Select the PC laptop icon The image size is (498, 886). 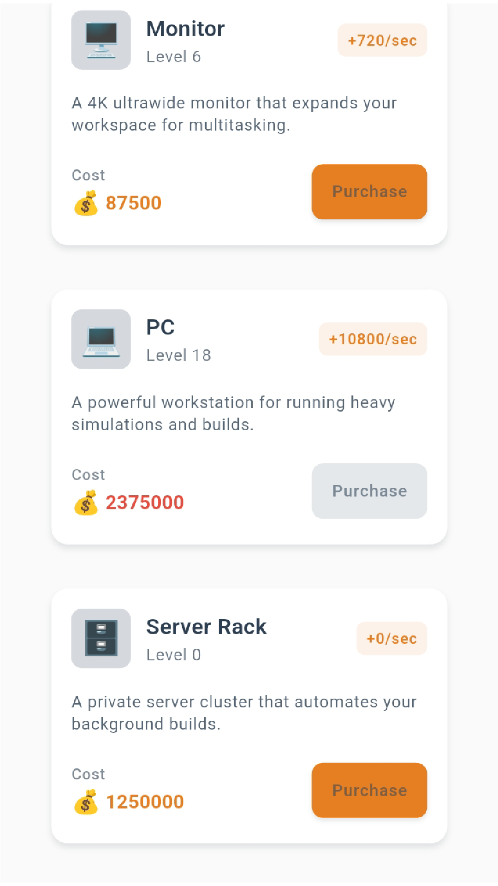pos(101,340)
